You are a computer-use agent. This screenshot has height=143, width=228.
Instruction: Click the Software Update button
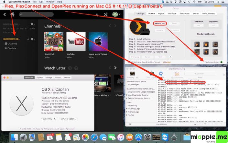coord(68,119)
